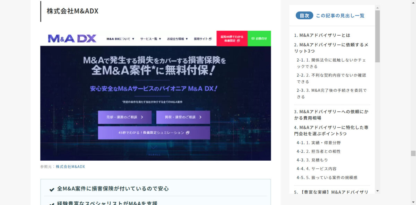
Task: Open subsection 2-1 関係法令に抵触しないかチェックできる
Action: [331, 63]
